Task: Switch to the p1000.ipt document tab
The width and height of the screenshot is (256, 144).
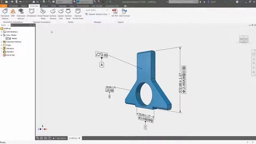Action: 73,138
